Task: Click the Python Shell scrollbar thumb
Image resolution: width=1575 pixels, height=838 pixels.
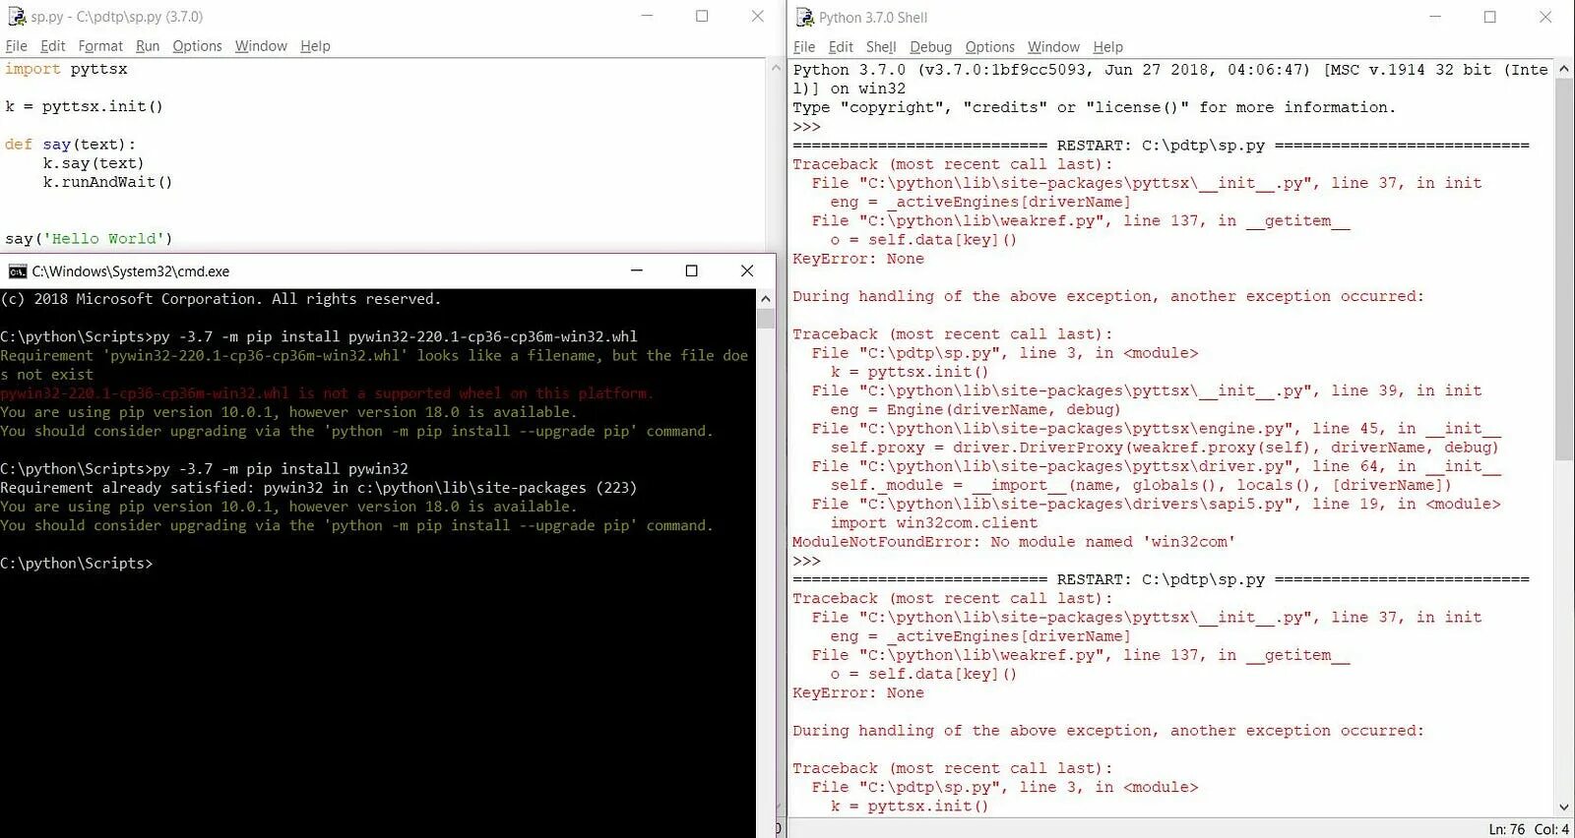Action: coord(1564,268)
